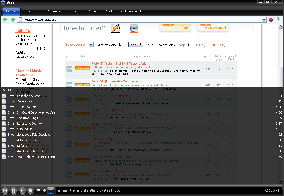Click Live radio button for Radio NRI

83,68
